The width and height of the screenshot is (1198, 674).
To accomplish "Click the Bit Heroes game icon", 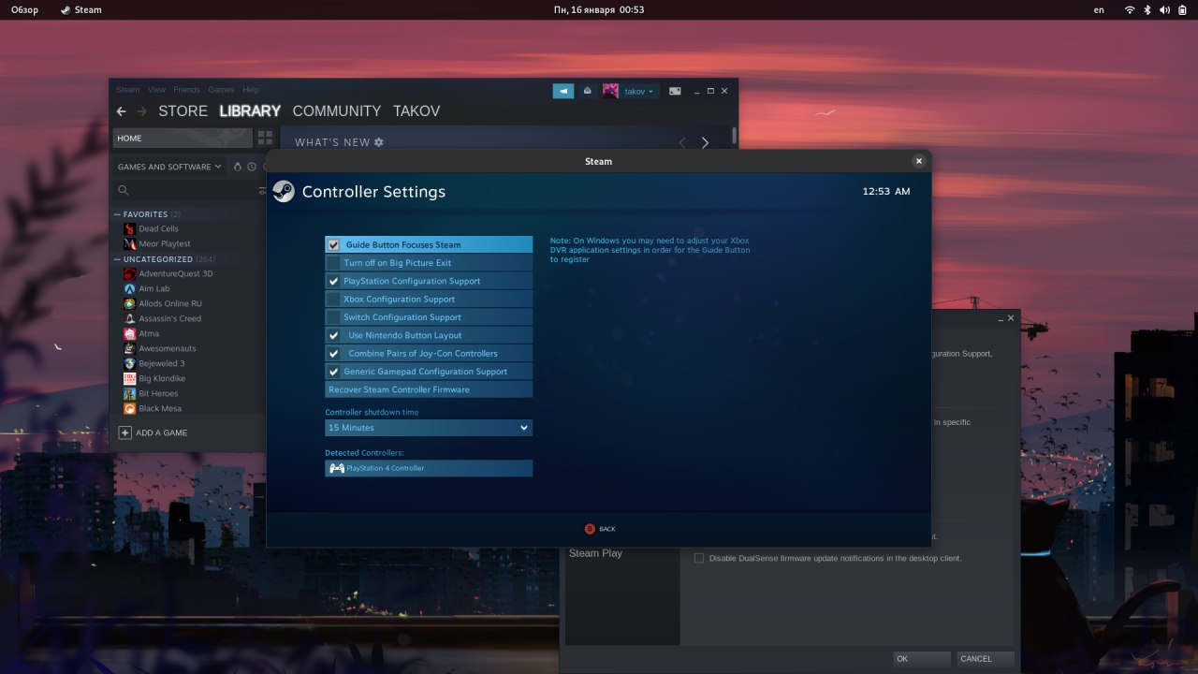I will point(129,393).
